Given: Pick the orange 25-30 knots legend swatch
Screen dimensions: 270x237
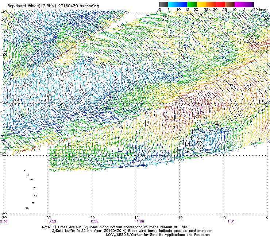Looking at the screenshot, I should pos(211,4).
